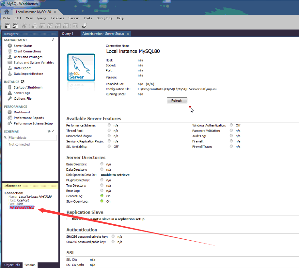The image size is (299, 268).
Task: Close the Administration - Server Status tab
Action: click(128, 34)
